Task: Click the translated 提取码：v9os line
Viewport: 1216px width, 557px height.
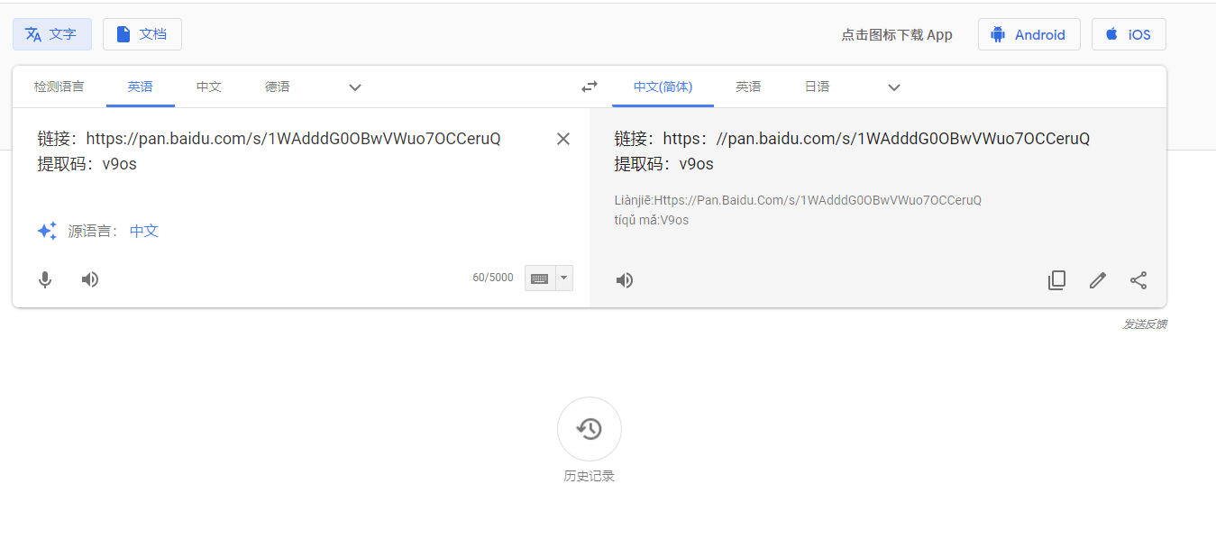Action: (664, 164)
